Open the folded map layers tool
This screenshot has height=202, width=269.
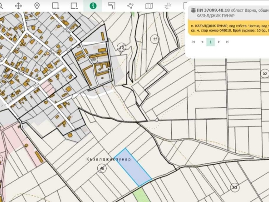pyautogui.click(x=149, y=6)
